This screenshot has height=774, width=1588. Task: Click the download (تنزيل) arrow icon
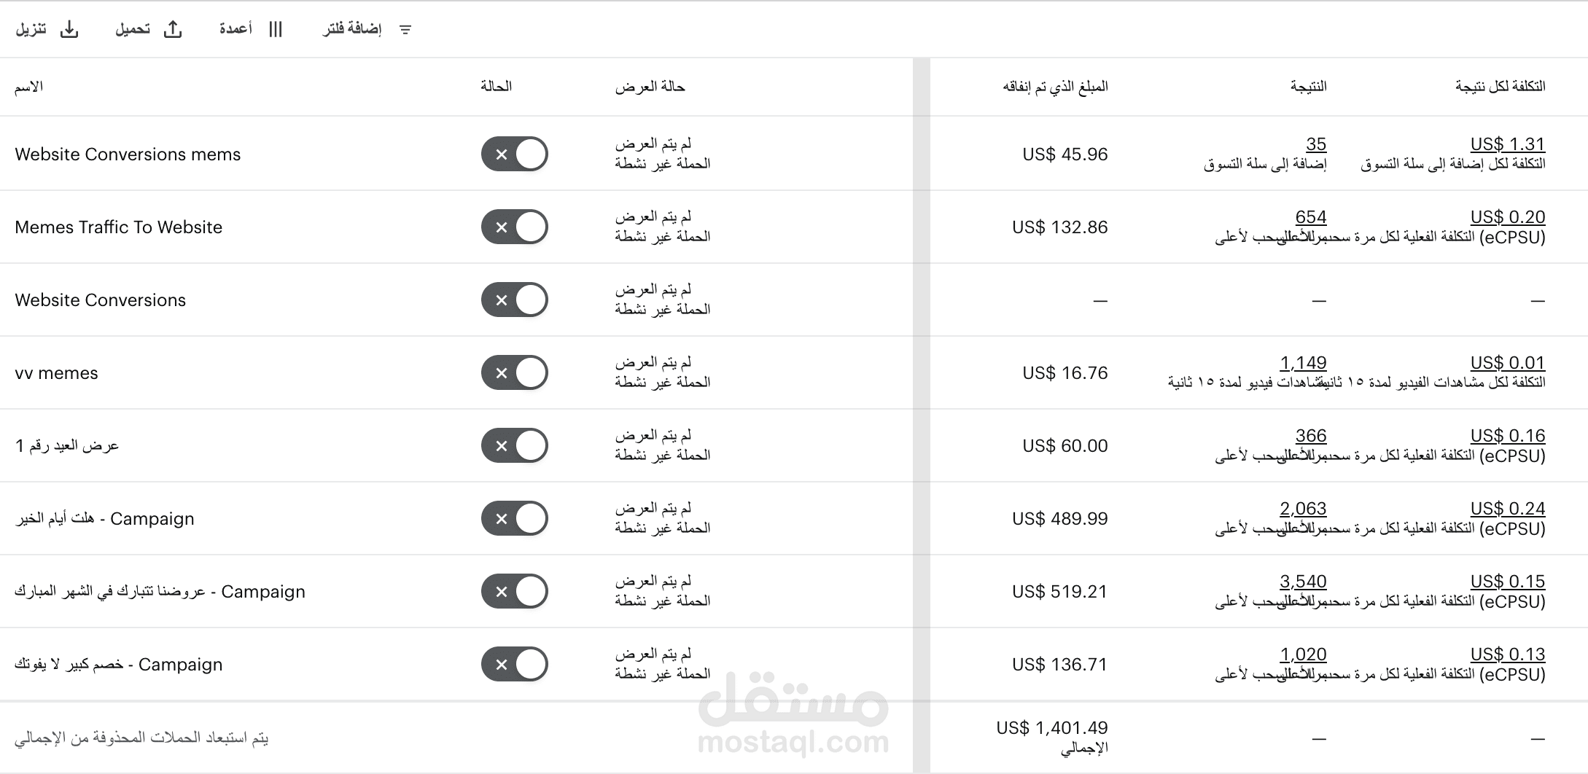(69, 29)
